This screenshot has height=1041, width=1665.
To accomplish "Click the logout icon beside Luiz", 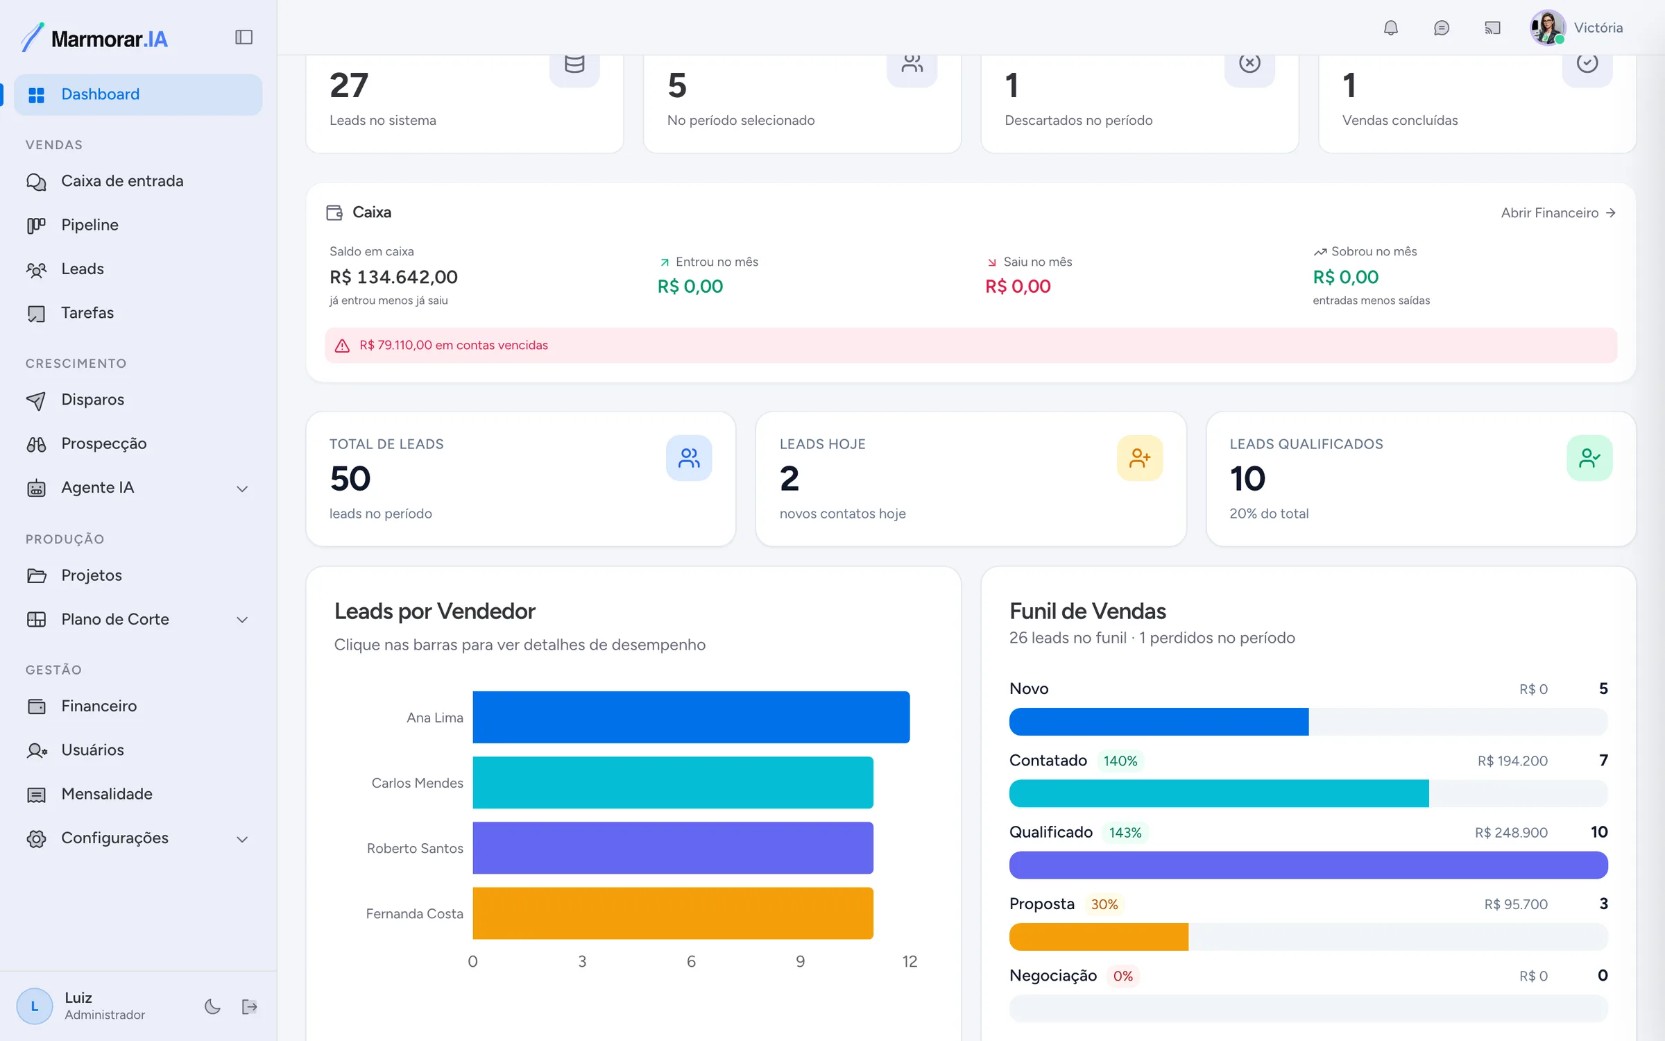I will click(250, 1006).
